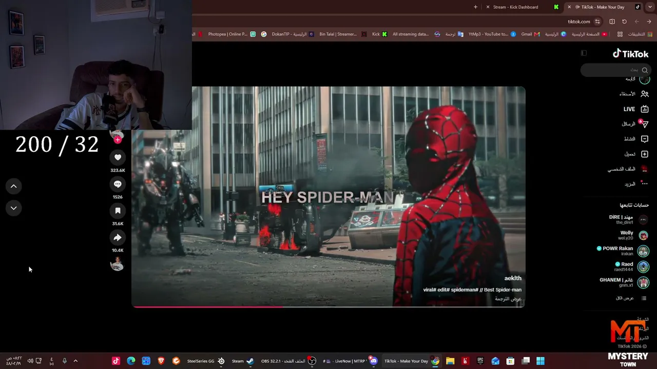657x369 pixels.
Task: Click the TikTok search field
Action: click(615, 70)
